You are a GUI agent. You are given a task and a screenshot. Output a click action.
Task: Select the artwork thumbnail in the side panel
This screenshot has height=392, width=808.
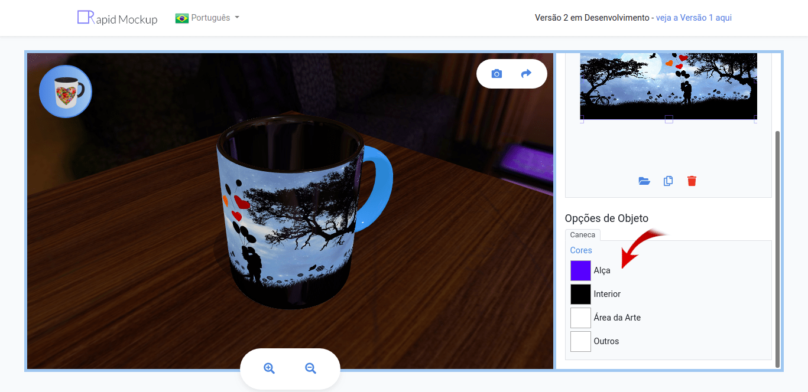[667, 86]
